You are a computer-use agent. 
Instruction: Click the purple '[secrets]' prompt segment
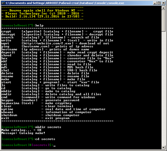(40, 145)
